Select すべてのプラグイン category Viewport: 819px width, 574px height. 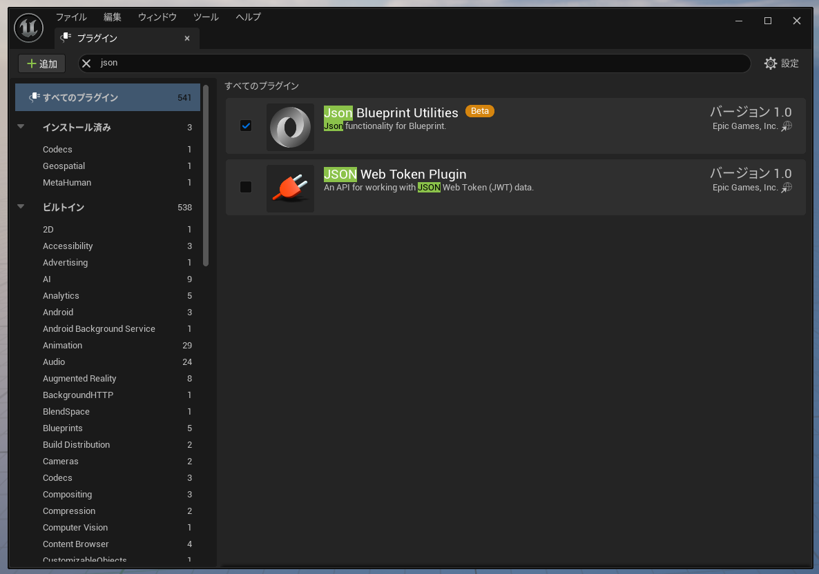[108, 98]
